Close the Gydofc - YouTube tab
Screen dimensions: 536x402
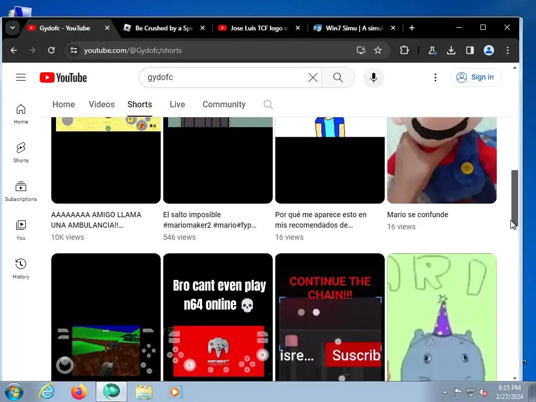[107, 28]
